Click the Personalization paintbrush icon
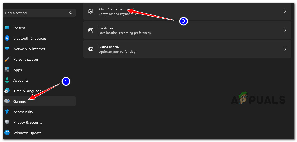The height and width of the screenshot is (142, 297). coord(7,59)
